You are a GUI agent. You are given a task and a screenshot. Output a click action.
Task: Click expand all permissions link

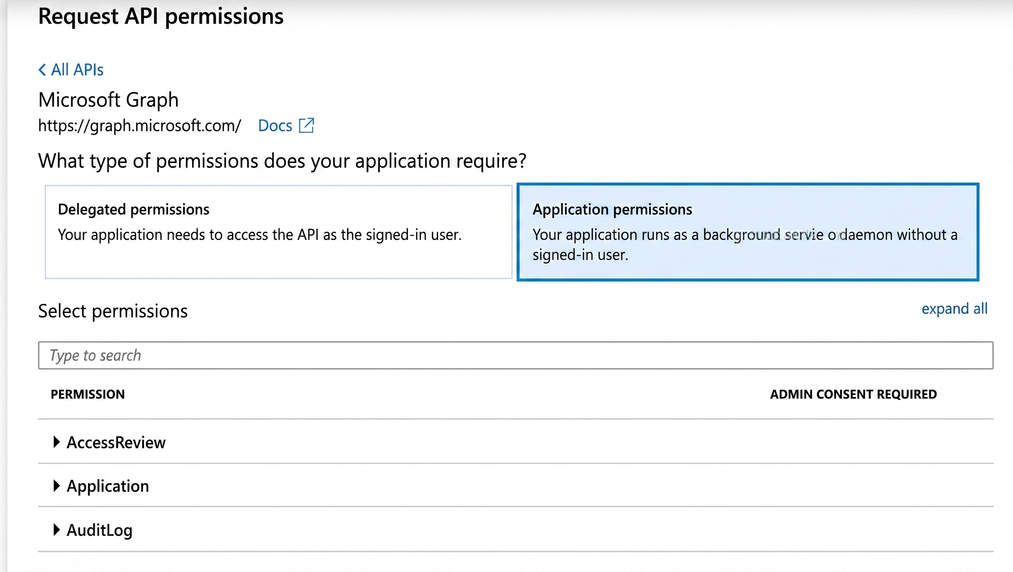955,309
